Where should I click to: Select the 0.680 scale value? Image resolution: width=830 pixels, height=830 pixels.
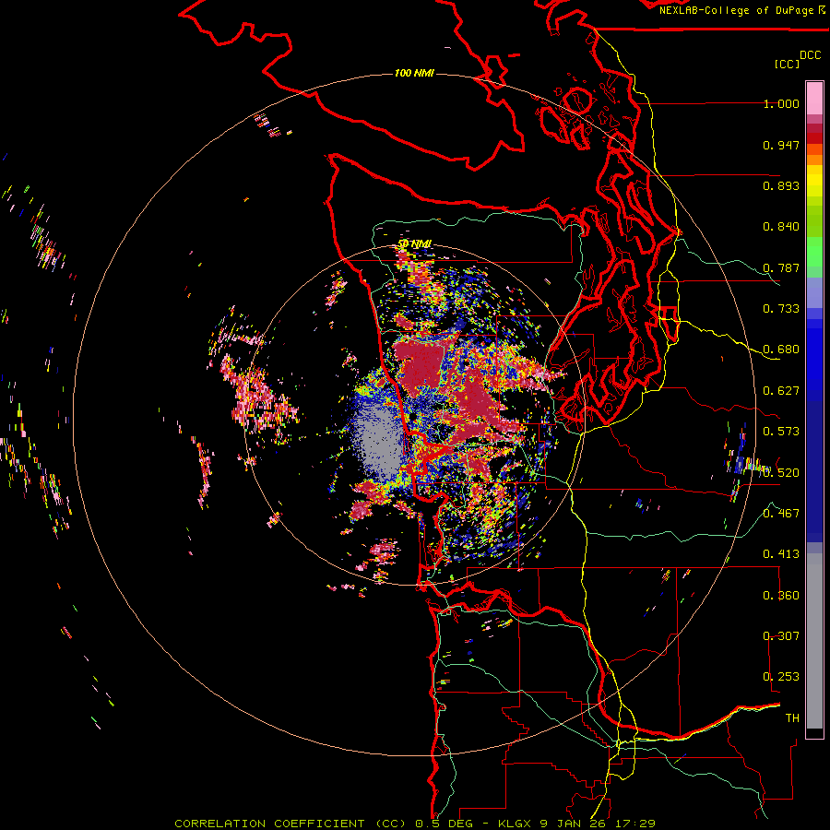(x=781, y=350)
